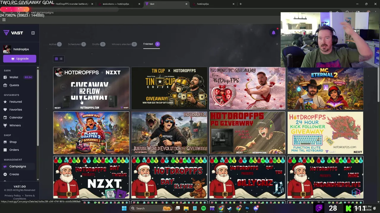Click the Winners trophy icon

pyautogui.click(x=5, y=125)
